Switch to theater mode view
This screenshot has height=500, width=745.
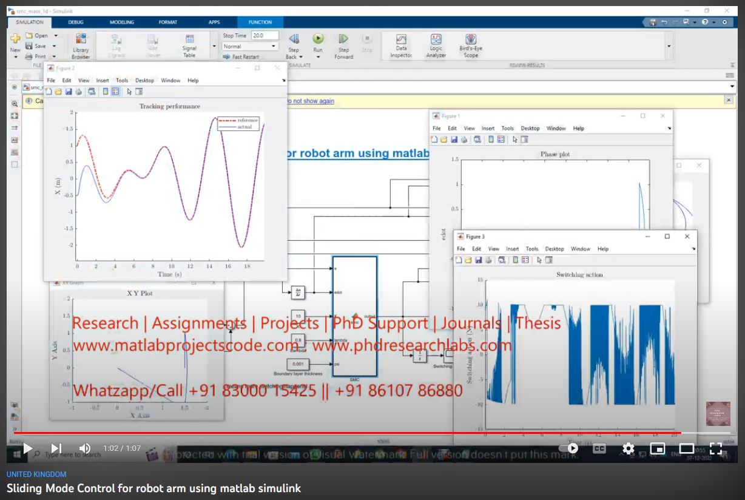[686, 448]
